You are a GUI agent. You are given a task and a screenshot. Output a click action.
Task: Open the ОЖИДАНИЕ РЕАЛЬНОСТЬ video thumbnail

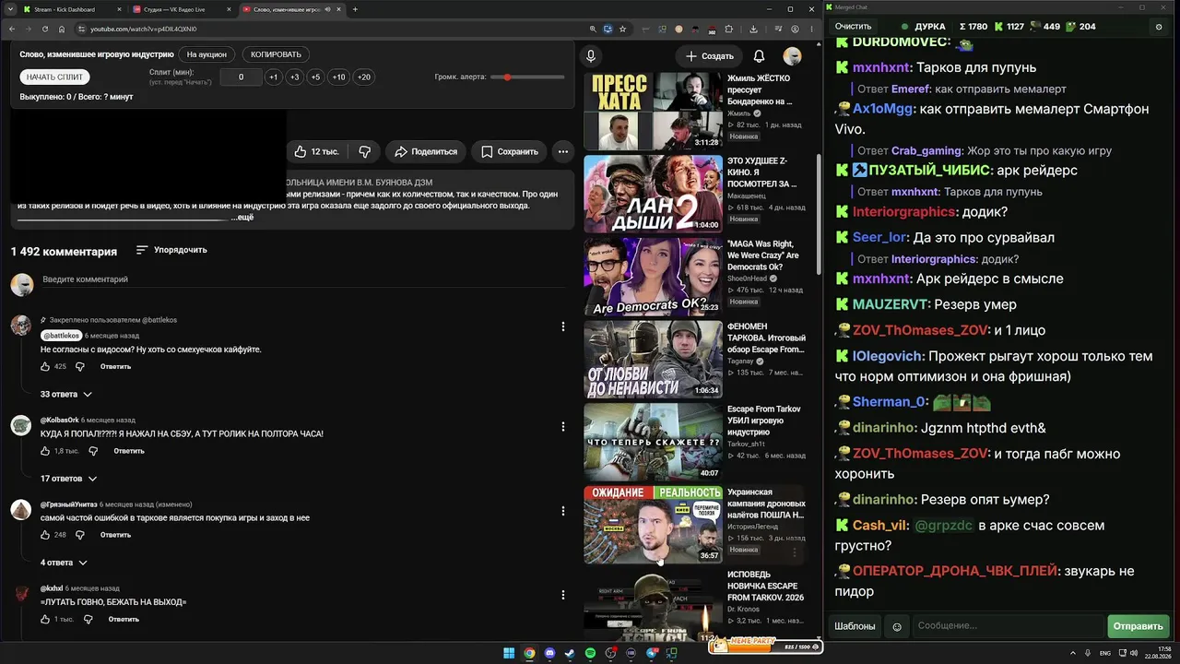click(653, 525)
